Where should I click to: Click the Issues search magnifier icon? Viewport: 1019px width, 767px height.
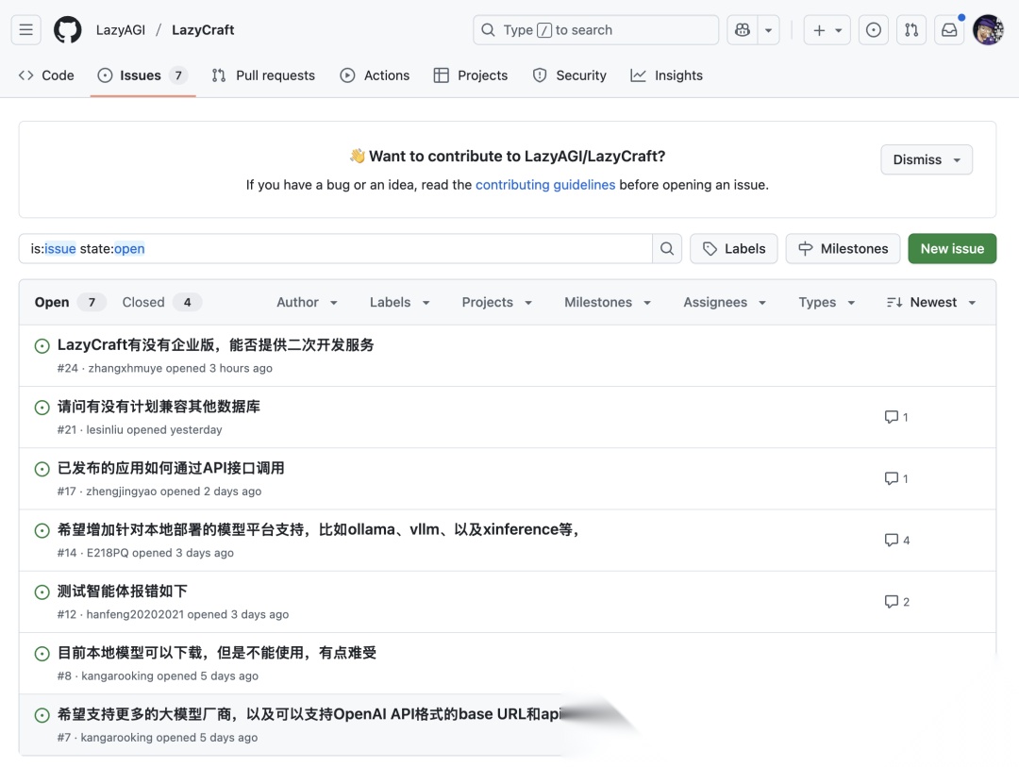(667, 248)
